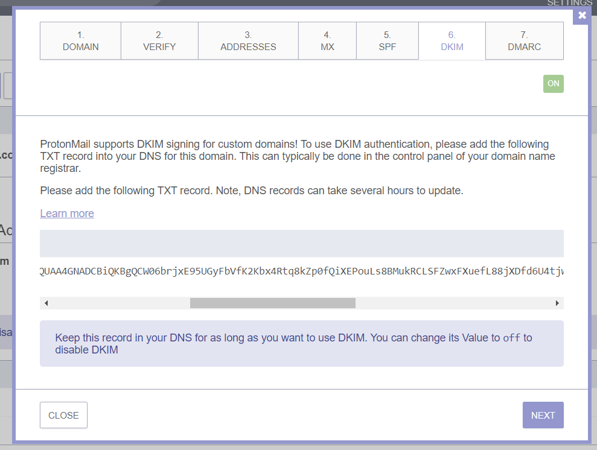Select the 4. MX tab
The image size is (597, 450).
327,40
